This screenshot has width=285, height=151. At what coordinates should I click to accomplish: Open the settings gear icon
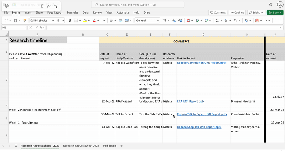(271, 5)
